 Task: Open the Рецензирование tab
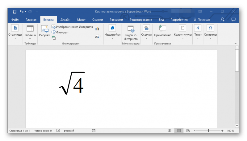(141, 20)
